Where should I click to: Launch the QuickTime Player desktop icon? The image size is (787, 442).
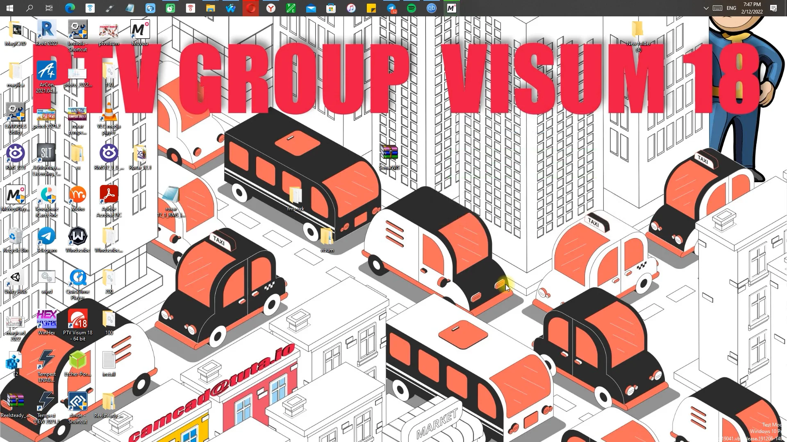[77, 284]
